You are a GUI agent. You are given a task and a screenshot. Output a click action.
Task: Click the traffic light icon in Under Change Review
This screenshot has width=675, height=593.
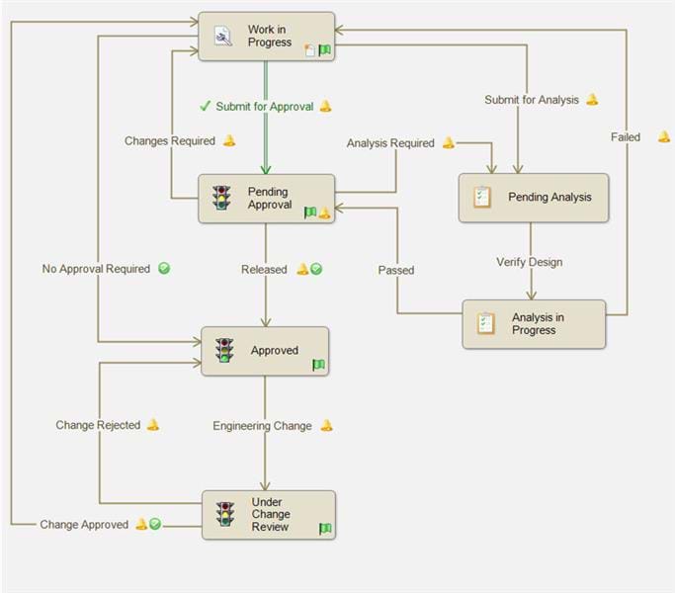tap(226, 515)
